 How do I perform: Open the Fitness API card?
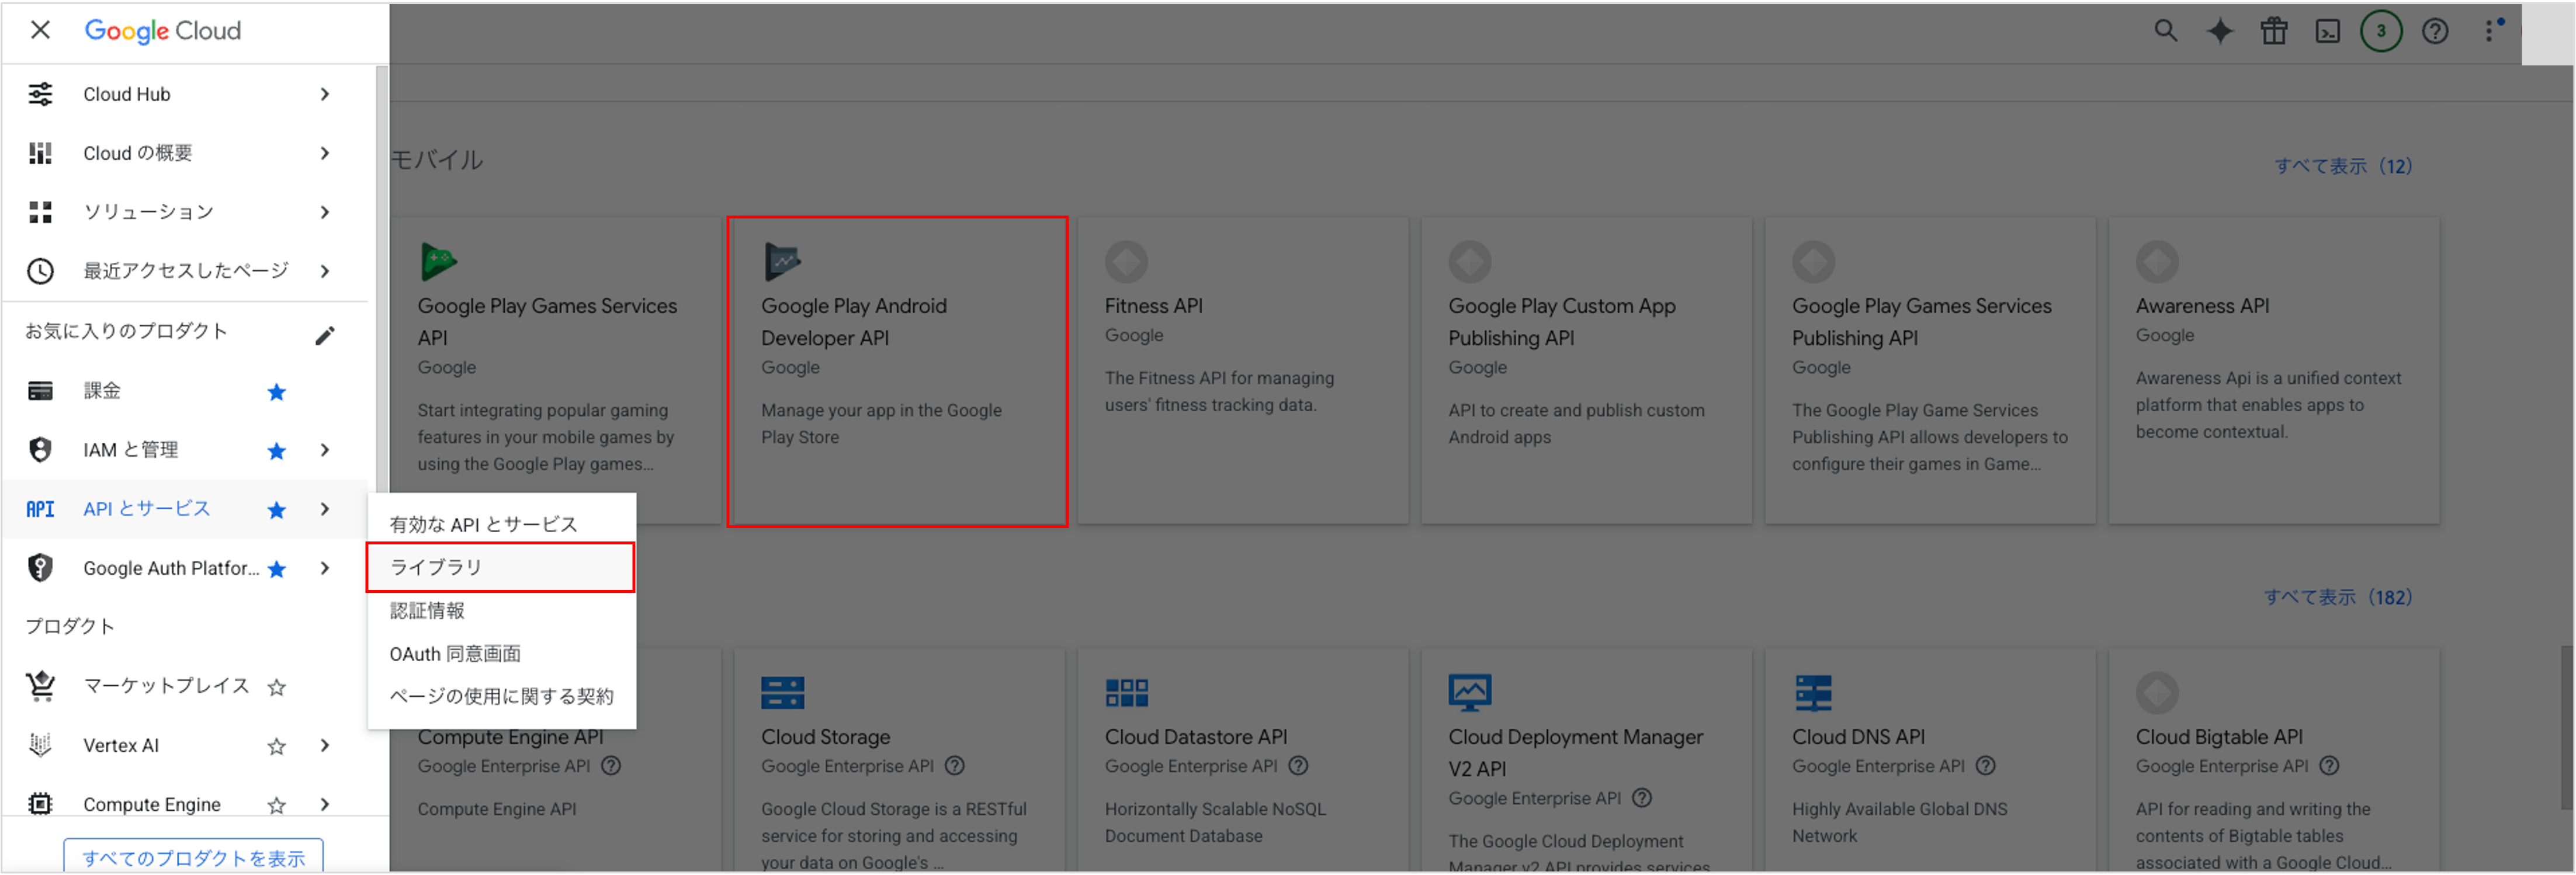pos(1242,371)
